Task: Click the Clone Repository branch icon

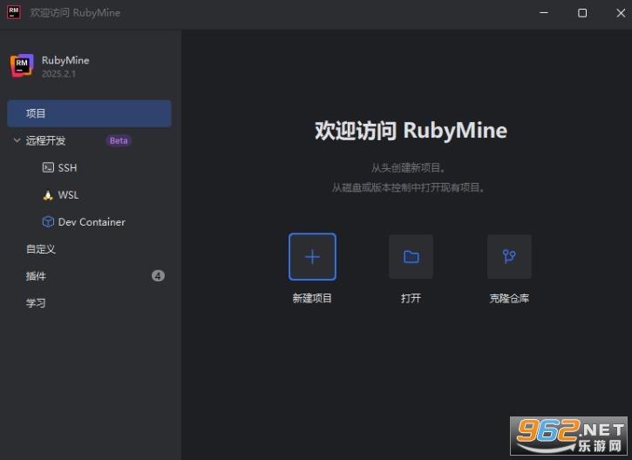Action: pyautogui.click(x=509, y=257)
